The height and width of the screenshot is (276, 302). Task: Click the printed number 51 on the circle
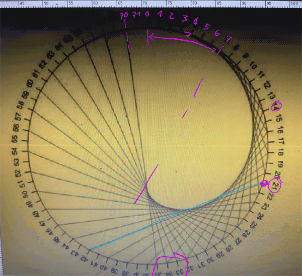(x=22, y=184)
